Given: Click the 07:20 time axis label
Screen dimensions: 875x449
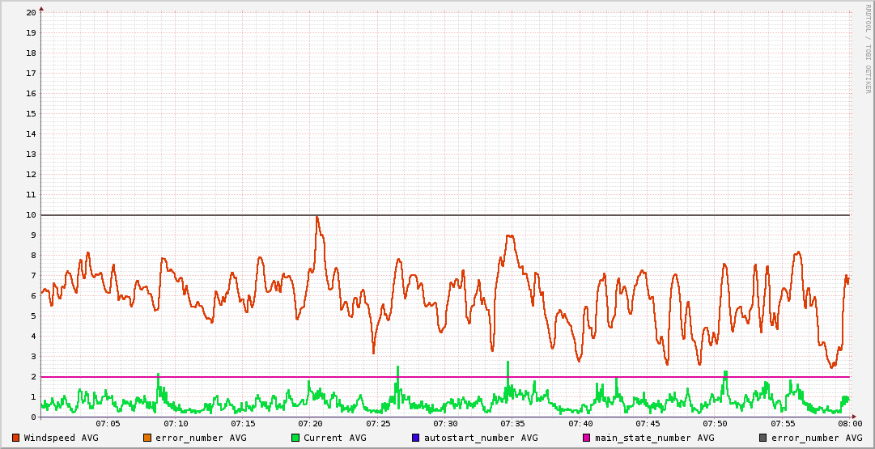Looking at the screenshot, I should (311, 423).
